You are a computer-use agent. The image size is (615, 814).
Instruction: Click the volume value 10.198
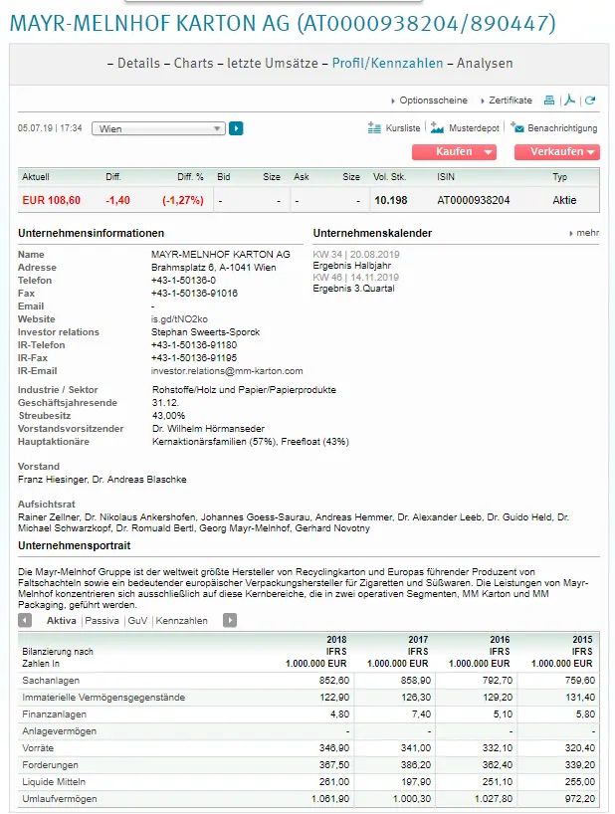[x=391, y=200]
